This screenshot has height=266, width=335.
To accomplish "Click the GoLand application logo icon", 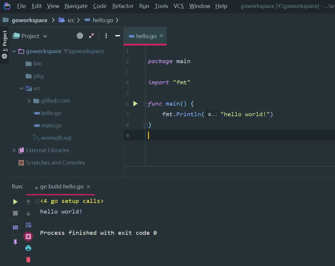I will [7, 6].
